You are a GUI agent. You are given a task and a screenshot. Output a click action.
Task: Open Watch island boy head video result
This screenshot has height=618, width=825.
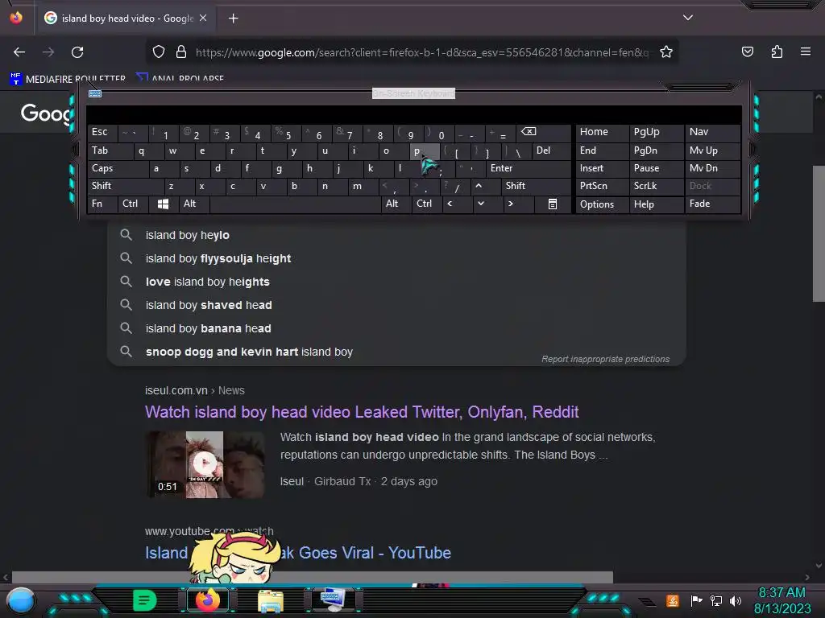click(362, 412)
